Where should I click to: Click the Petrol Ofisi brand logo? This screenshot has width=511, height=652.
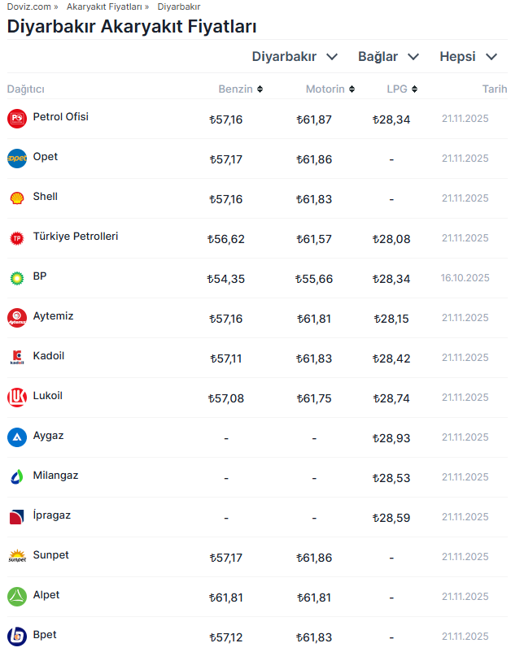point(16,119)
